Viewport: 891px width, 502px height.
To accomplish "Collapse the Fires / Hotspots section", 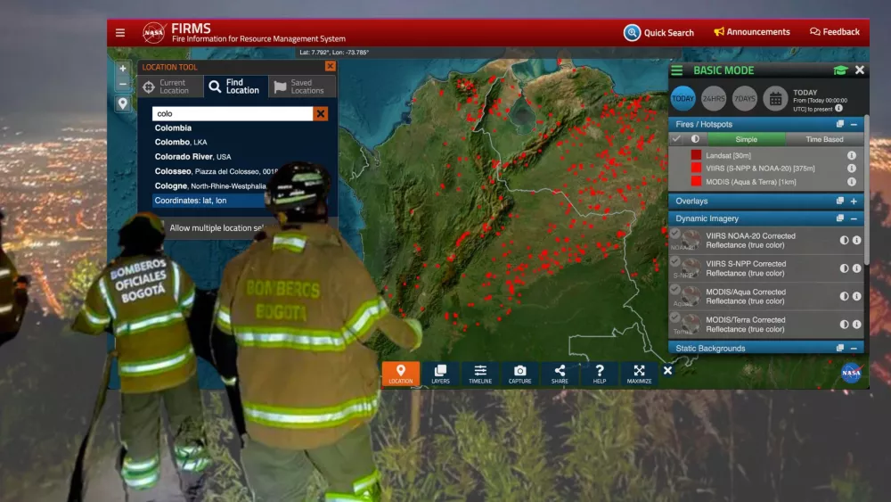I will click(x=854, y=124).
